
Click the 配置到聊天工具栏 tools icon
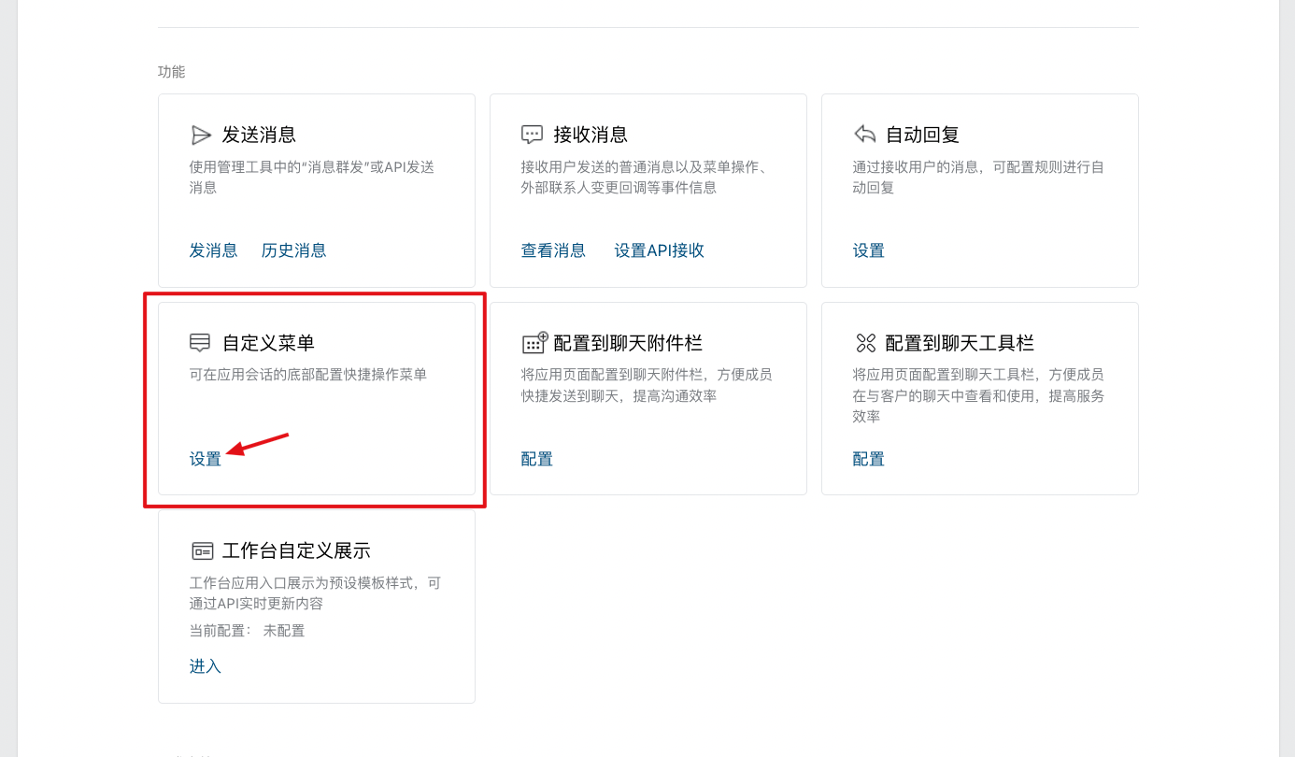[866, 343]
